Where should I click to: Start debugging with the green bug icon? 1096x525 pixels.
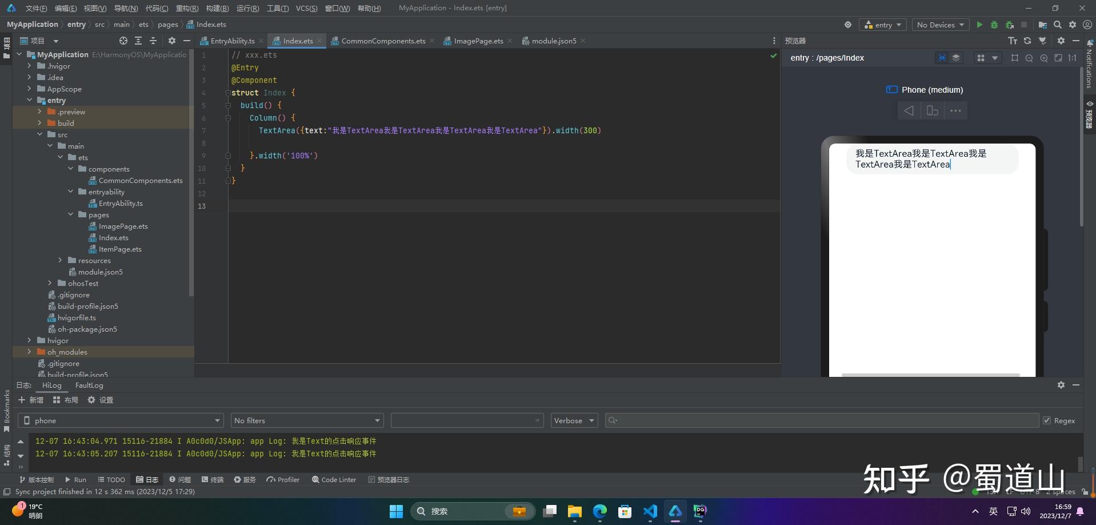coord(994,25)
